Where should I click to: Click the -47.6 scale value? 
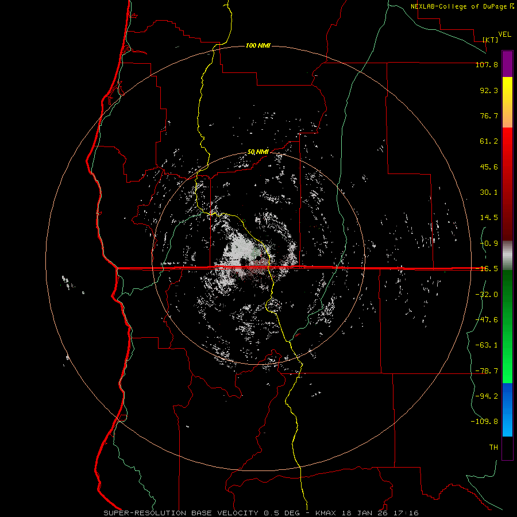[x=487, y=320]
